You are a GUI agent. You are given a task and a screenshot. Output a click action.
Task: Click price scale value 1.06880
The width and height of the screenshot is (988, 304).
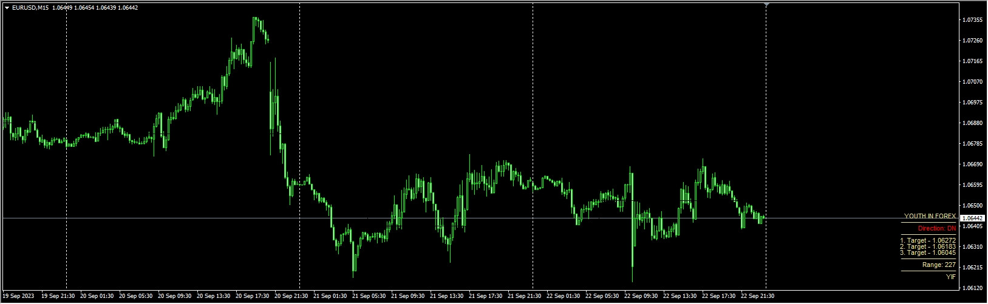tap(973, 123)
